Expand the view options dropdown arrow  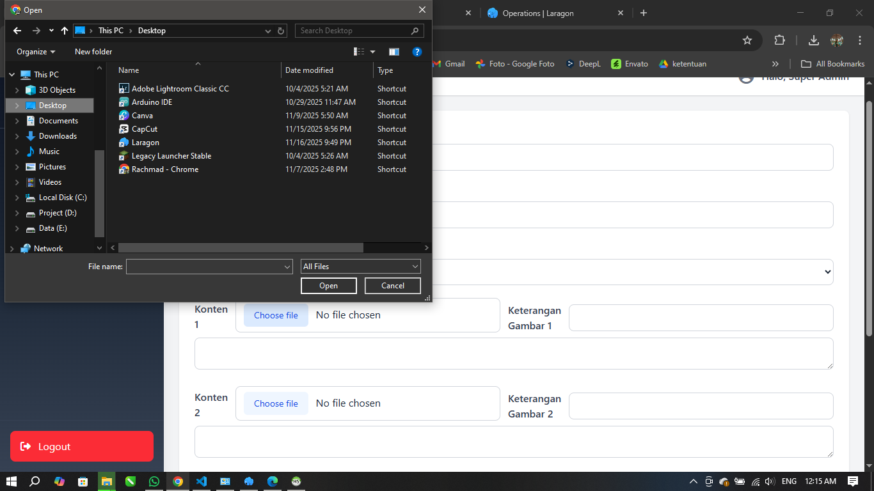373,52
